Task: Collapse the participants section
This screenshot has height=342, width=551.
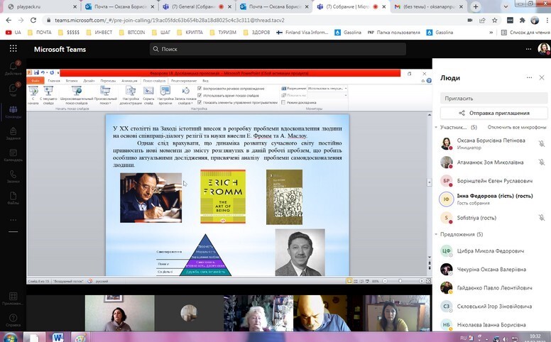Action: pos(436,128)
